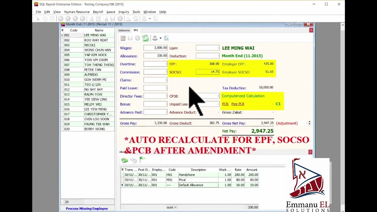Click the Description column header in allowance grid
Image resolution: width=377 pixels, height=212 pixels.
[198, 170]
